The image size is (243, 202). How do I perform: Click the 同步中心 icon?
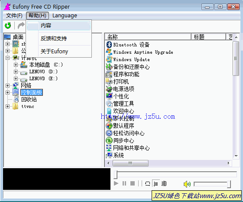click(109, 140)
